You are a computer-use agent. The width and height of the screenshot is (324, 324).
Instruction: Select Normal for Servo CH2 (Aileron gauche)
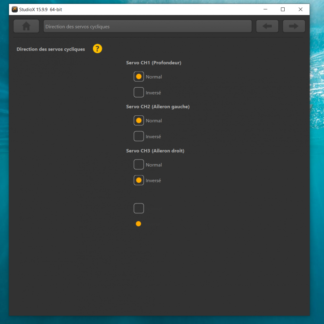pos(139,121)
